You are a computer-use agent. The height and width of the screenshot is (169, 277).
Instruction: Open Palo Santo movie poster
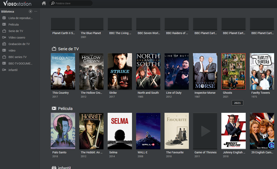coord(63,131)
